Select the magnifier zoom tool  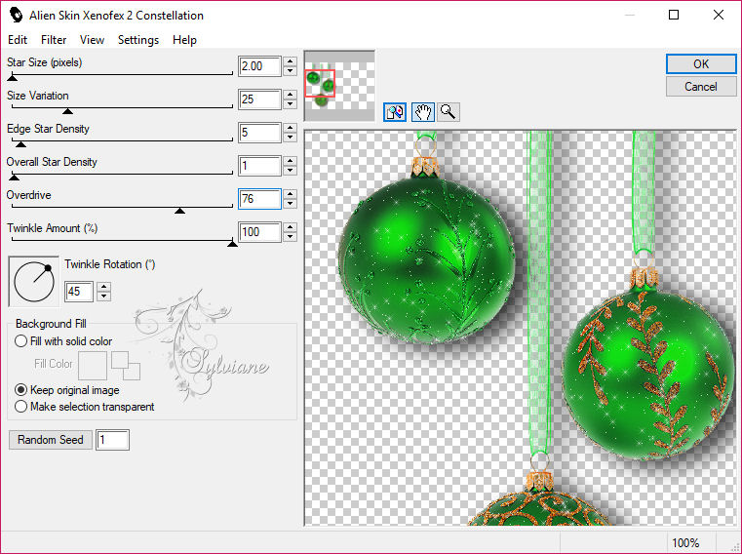coord(448,112)
